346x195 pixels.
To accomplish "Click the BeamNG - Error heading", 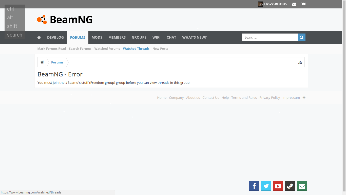I will coord(60,74).
